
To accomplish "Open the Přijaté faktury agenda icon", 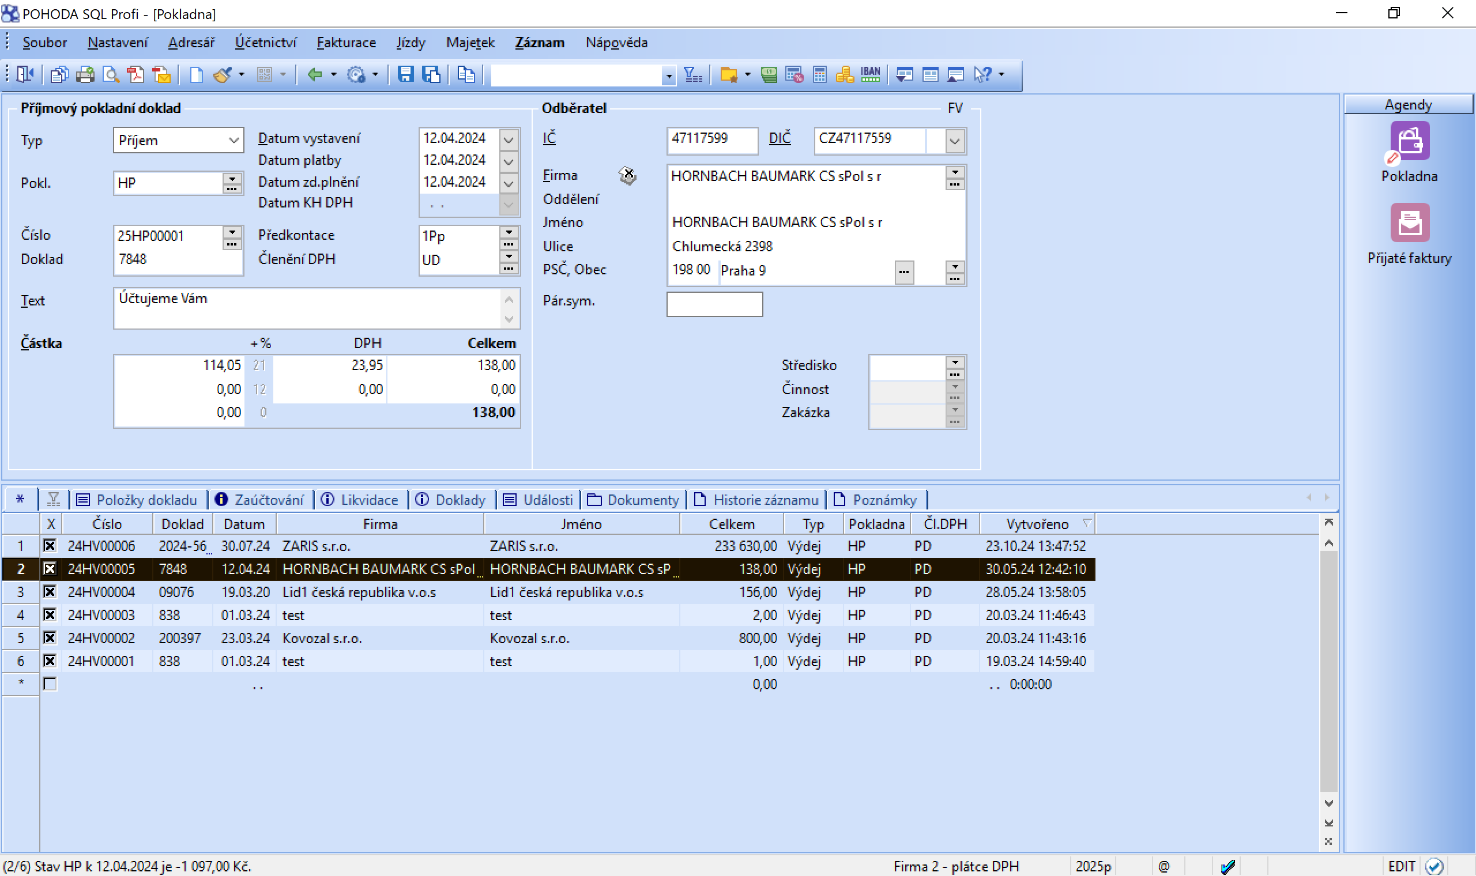I will (x=1409, y=222).
